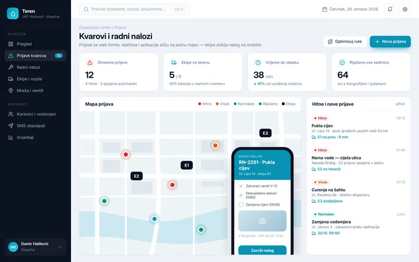Go to Radni nalozi section

35,68
